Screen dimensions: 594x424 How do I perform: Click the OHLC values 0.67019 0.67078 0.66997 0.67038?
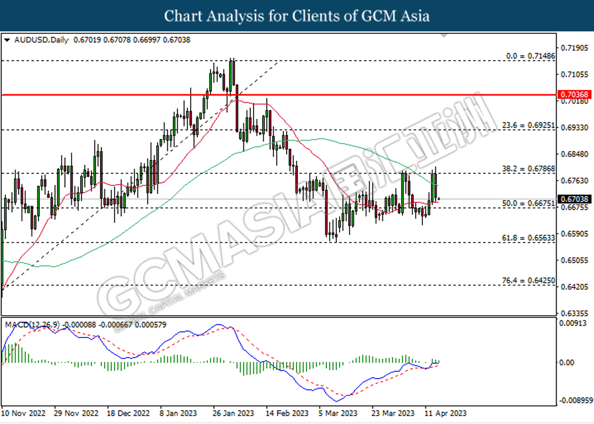click(x=132, y=40)
